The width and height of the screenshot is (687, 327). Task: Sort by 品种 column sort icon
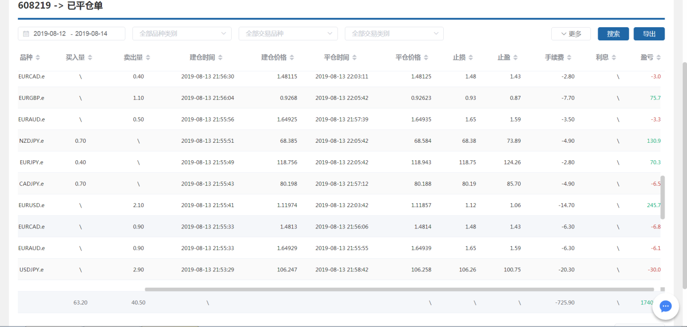(x=38, y=58)
